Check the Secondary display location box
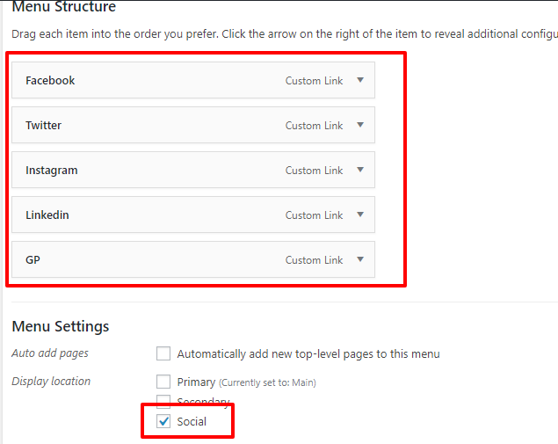 click(163, 402)
